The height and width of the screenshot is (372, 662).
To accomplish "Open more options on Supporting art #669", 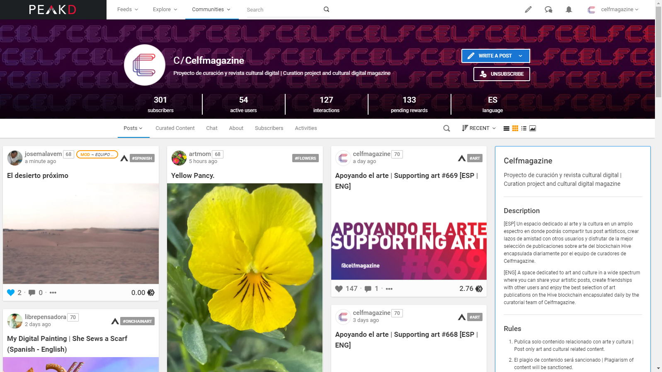I will coord(389,289).
